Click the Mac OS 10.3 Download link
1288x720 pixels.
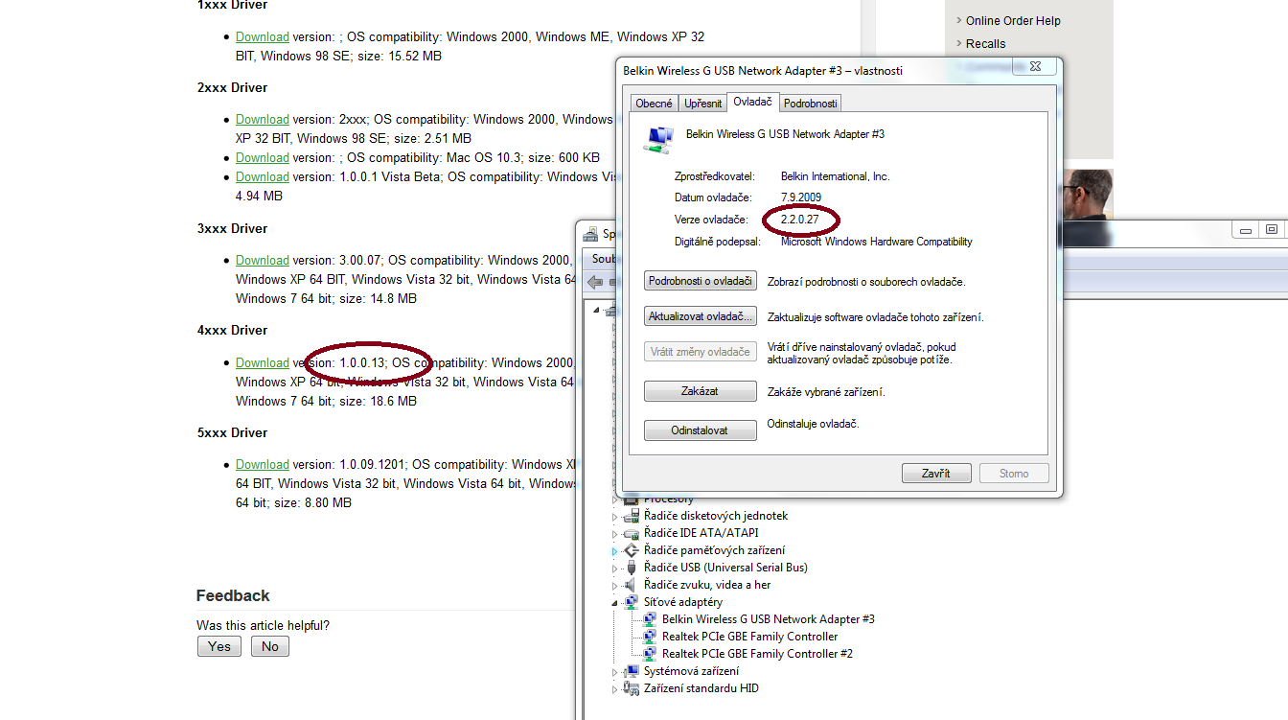pyautogui.click(x=263, y=157)
